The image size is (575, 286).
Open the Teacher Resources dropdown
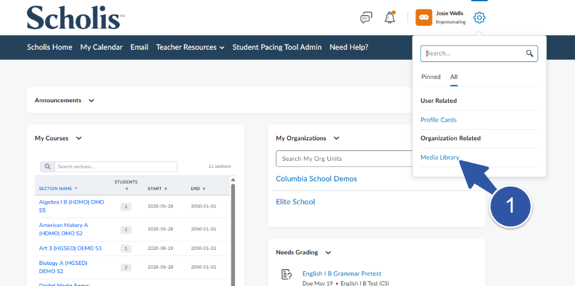click(x=190, y=47)
